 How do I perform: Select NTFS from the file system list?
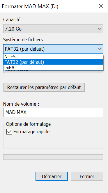[53, 56]
